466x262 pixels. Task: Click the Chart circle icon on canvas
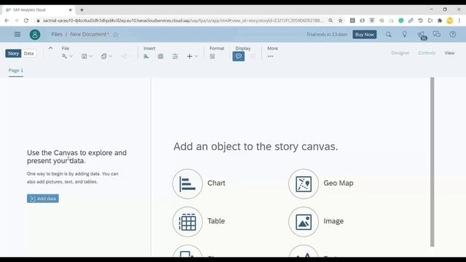188,184
